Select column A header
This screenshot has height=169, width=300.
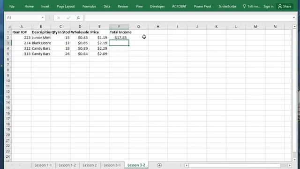point(22,26)
